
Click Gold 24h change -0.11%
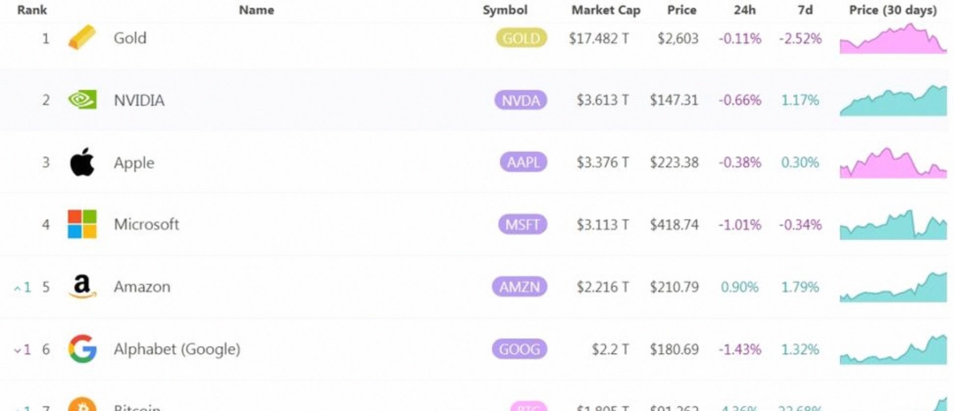click(x=740, y=38)
